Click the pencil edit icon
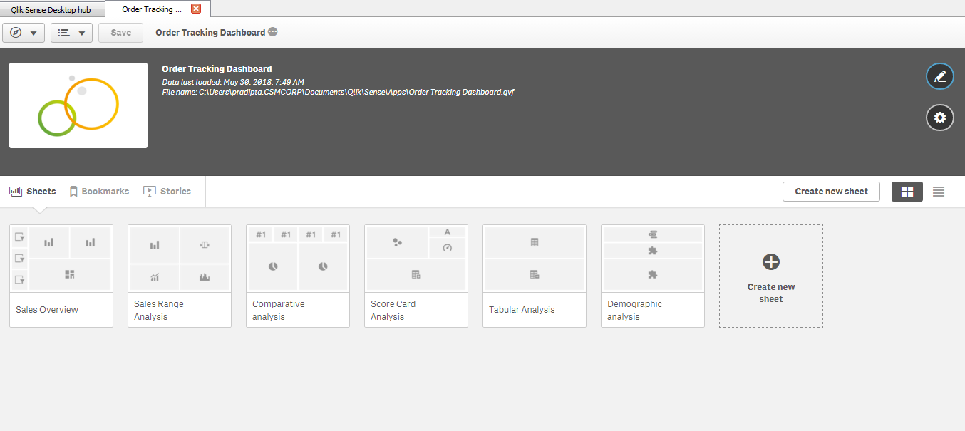The image size is (965, 431). pos(939,76)
